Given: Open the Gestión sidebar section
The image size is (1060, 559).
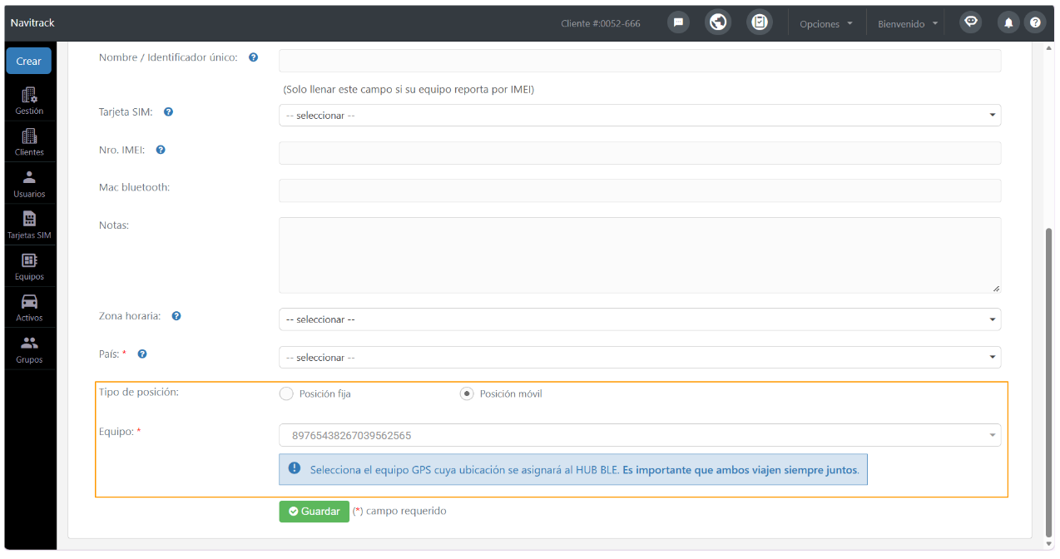Looking at the screenshot, I should 29,101.
